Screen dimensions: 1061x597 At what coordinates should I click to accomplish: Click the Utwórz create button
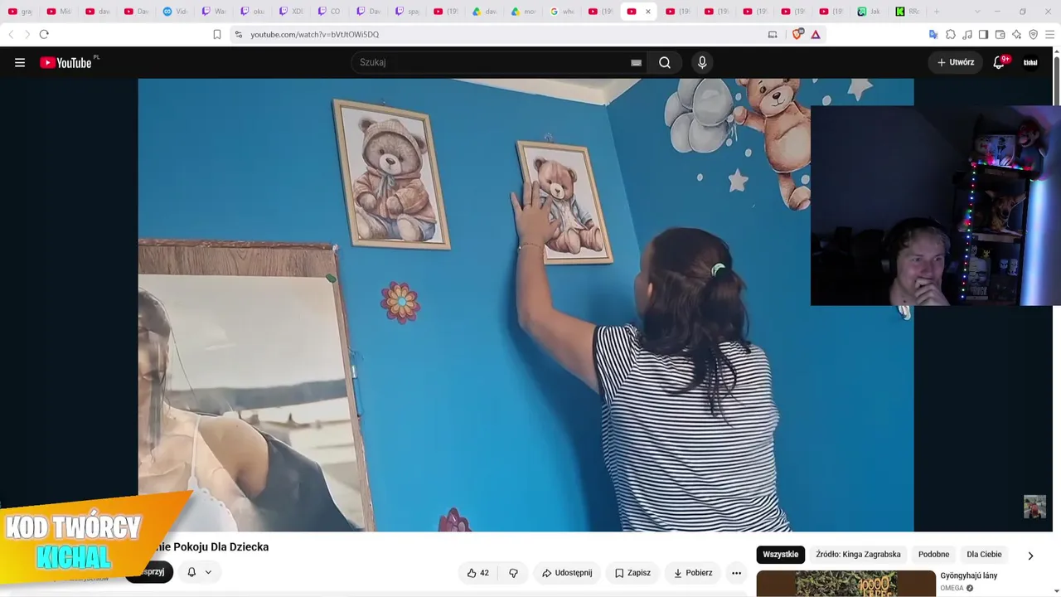(x=956, y=62)
